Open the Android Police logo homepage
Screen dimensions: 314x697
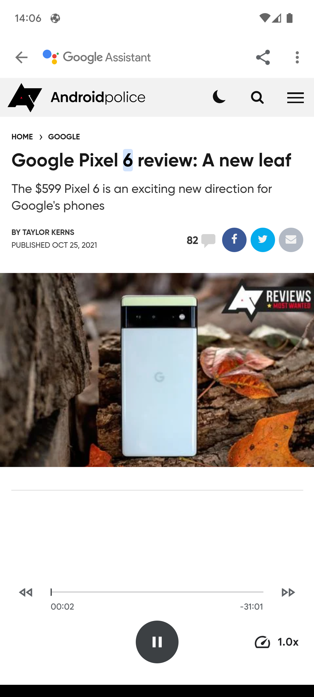pos(76,97)
